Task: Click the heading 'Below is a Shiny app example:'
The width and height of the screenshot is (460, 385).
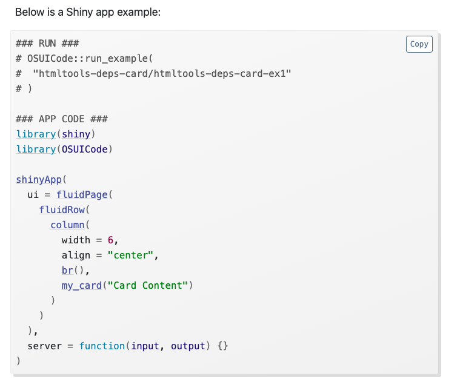Action: click(x=88, y=12)
